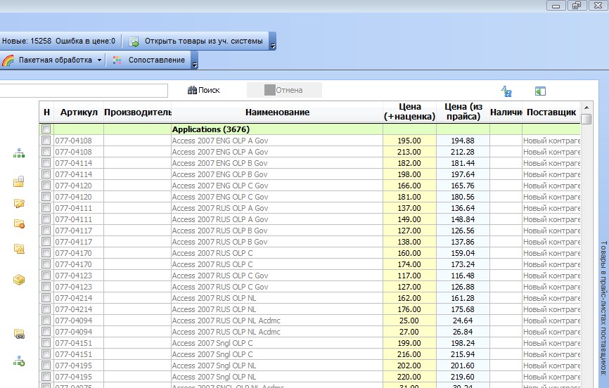Check the box for price 25.00 row
The height and width of the screenshot is (388, 609).
[x=46, y=321]
